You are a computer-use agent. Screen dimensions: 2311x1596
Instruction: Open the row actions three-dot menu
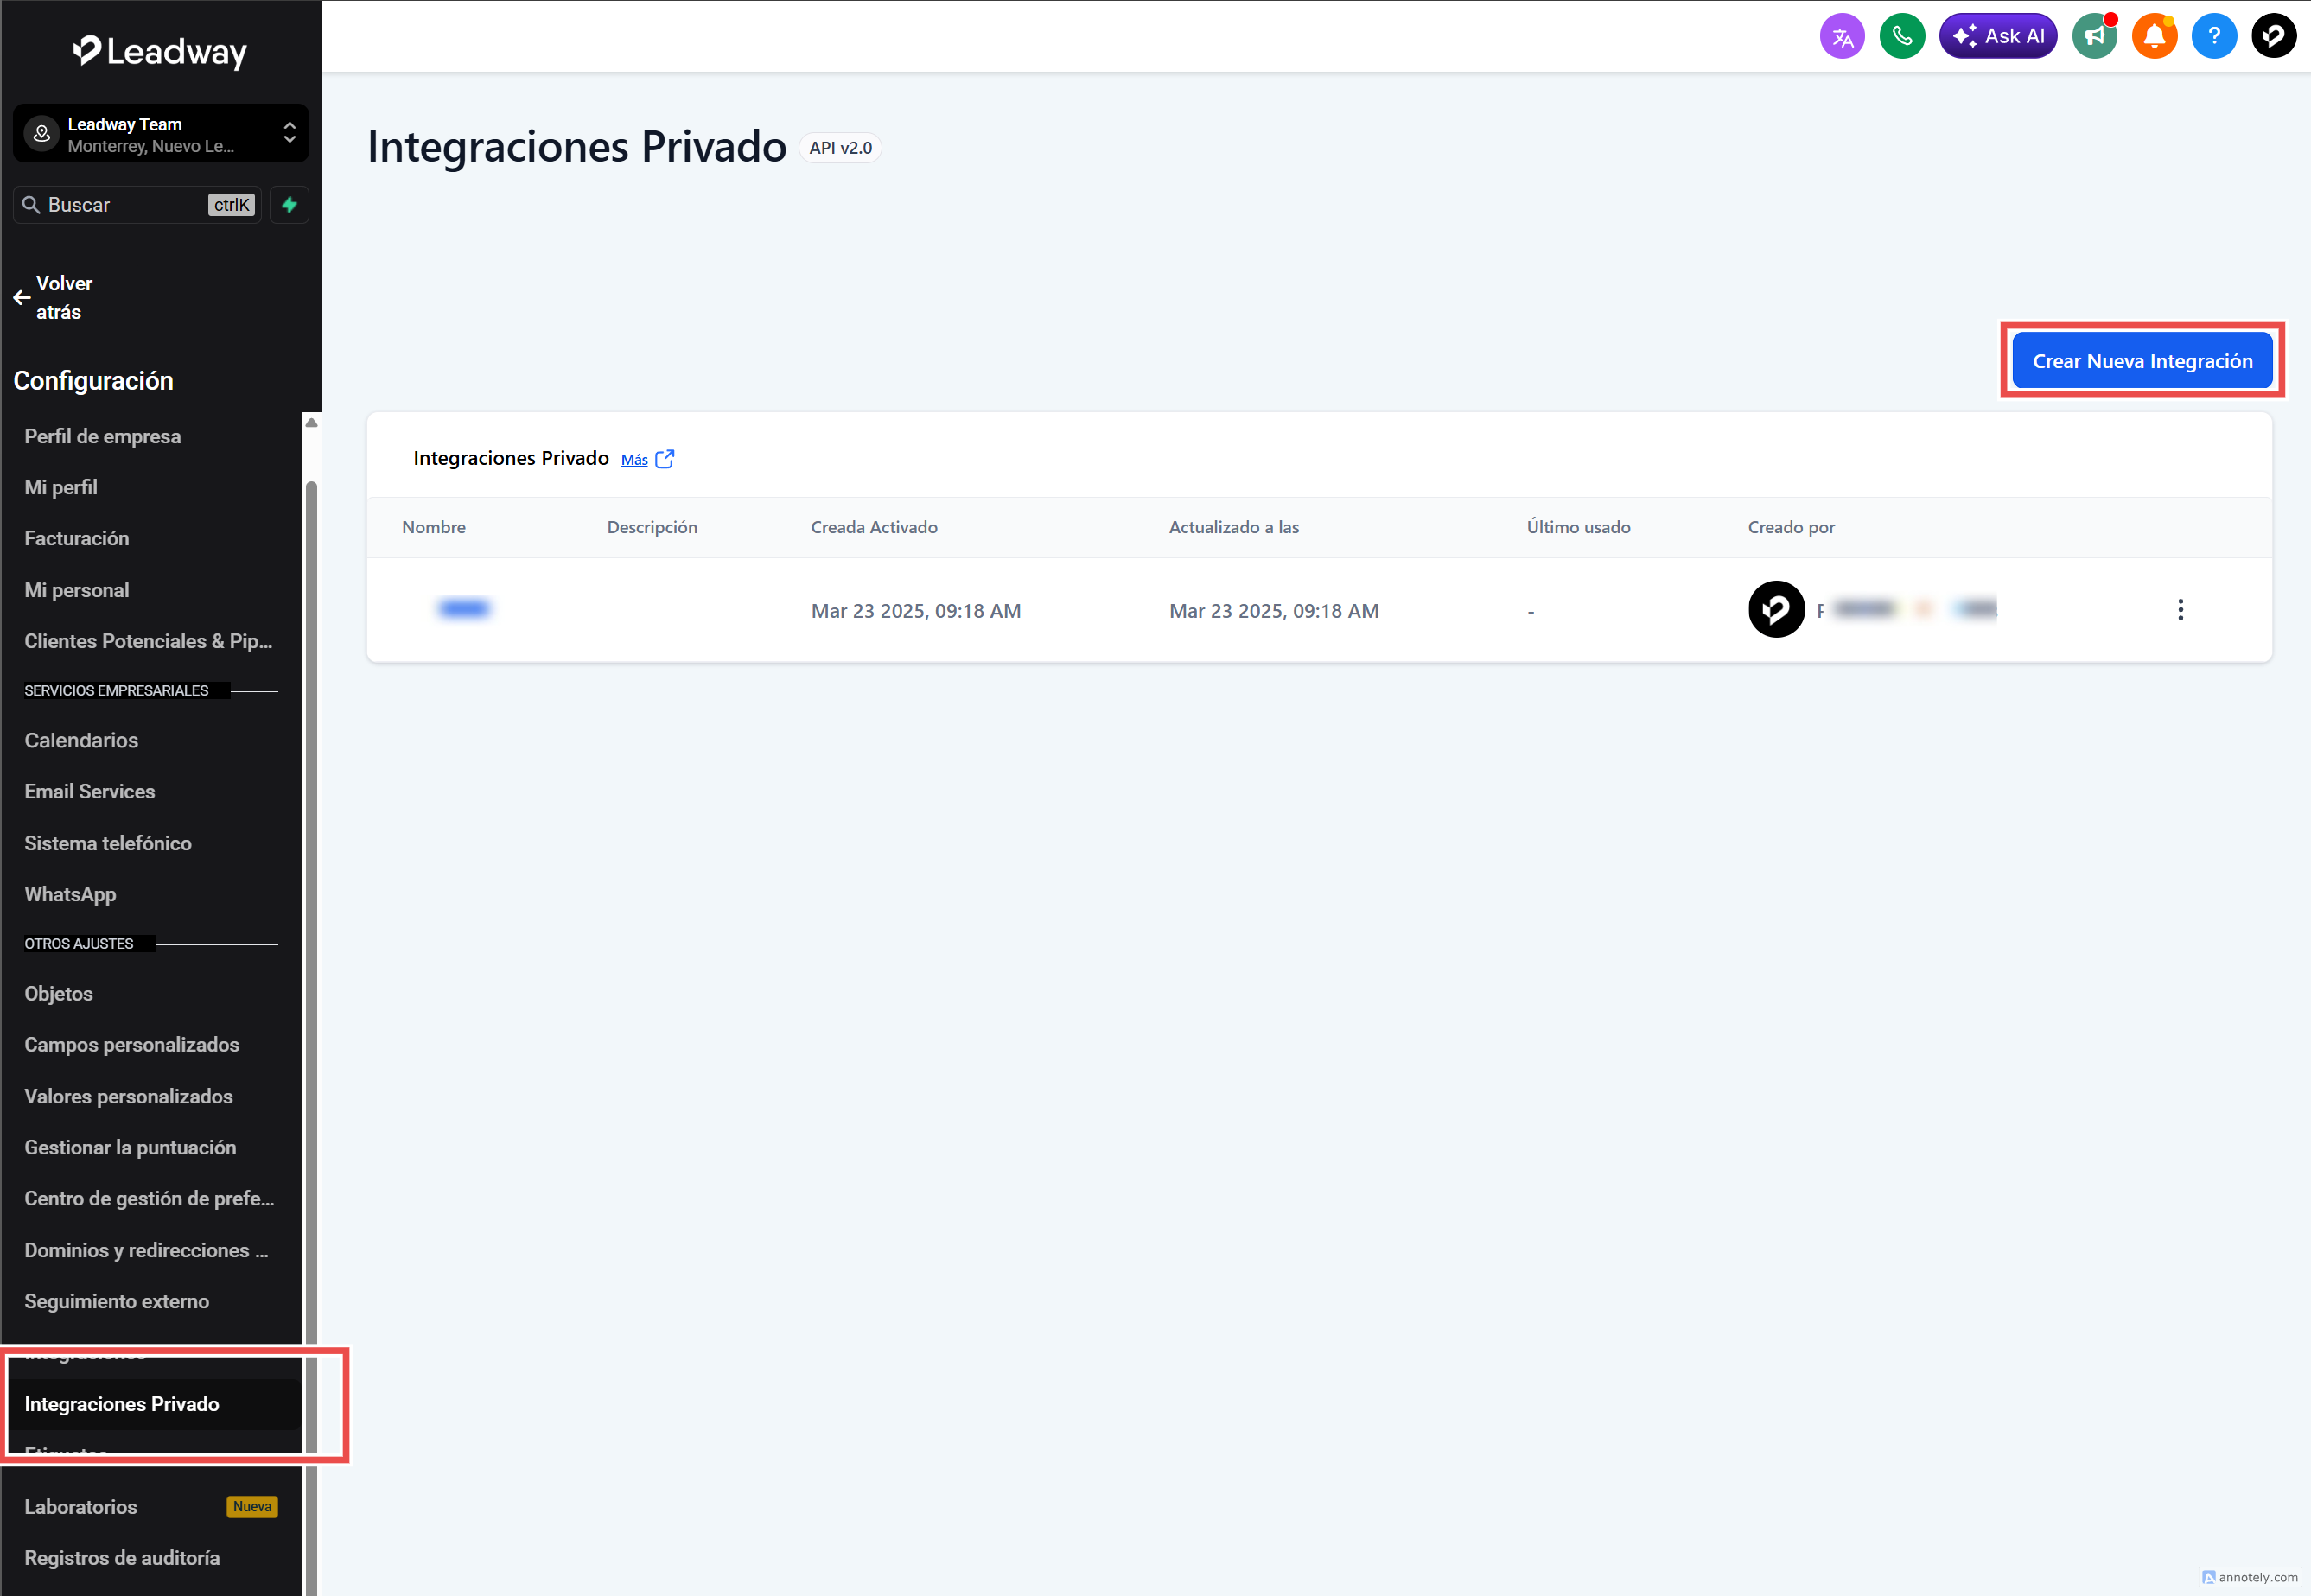click(x=2181, y=609)
